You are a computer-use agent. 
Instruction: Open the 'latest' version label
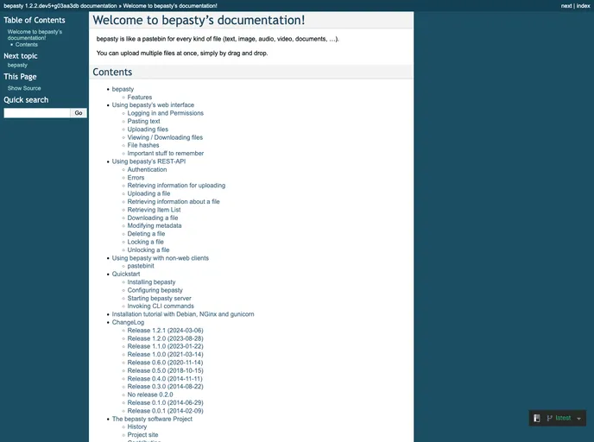(x=563, y=418)
